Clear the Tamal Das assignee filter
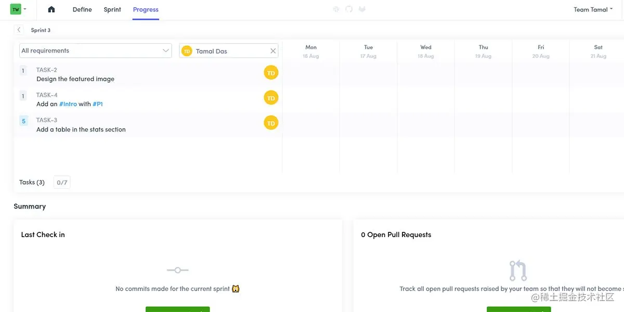 [273, 51]
